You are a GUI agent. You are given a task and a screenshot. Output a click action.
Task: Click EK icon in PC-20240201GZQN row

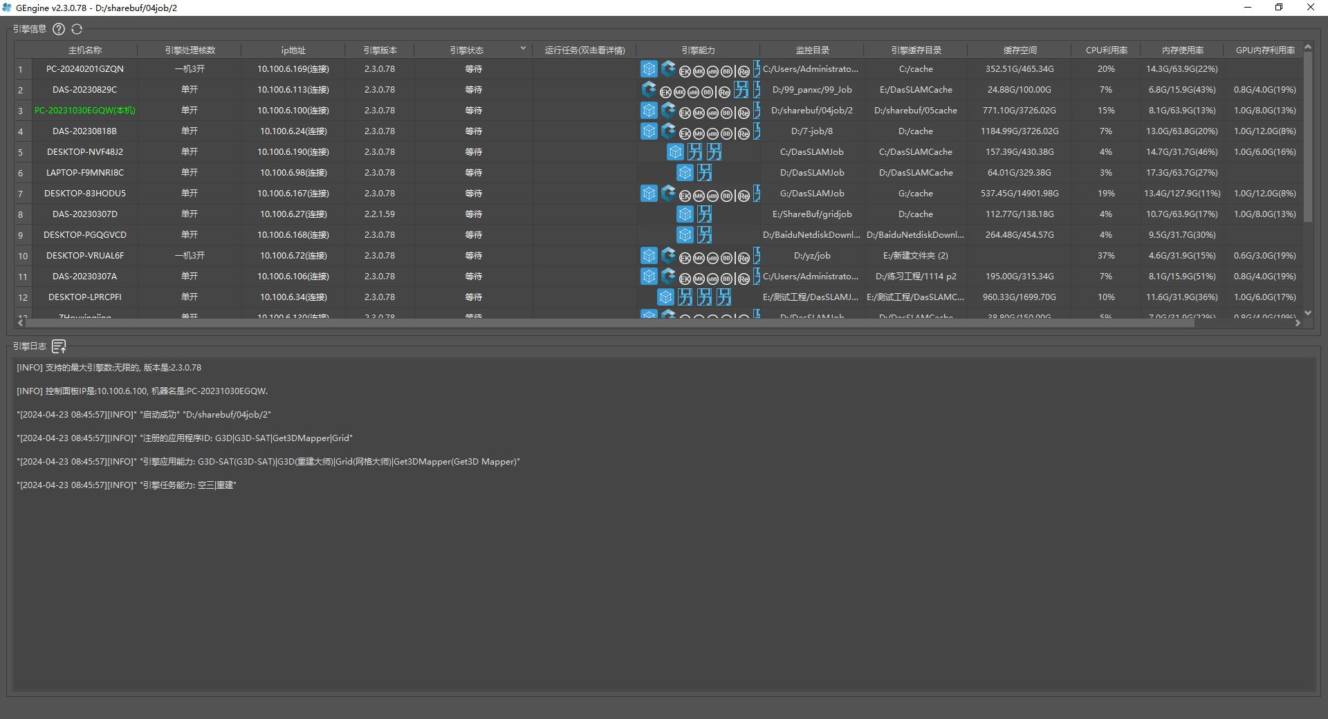pos(685,71)
